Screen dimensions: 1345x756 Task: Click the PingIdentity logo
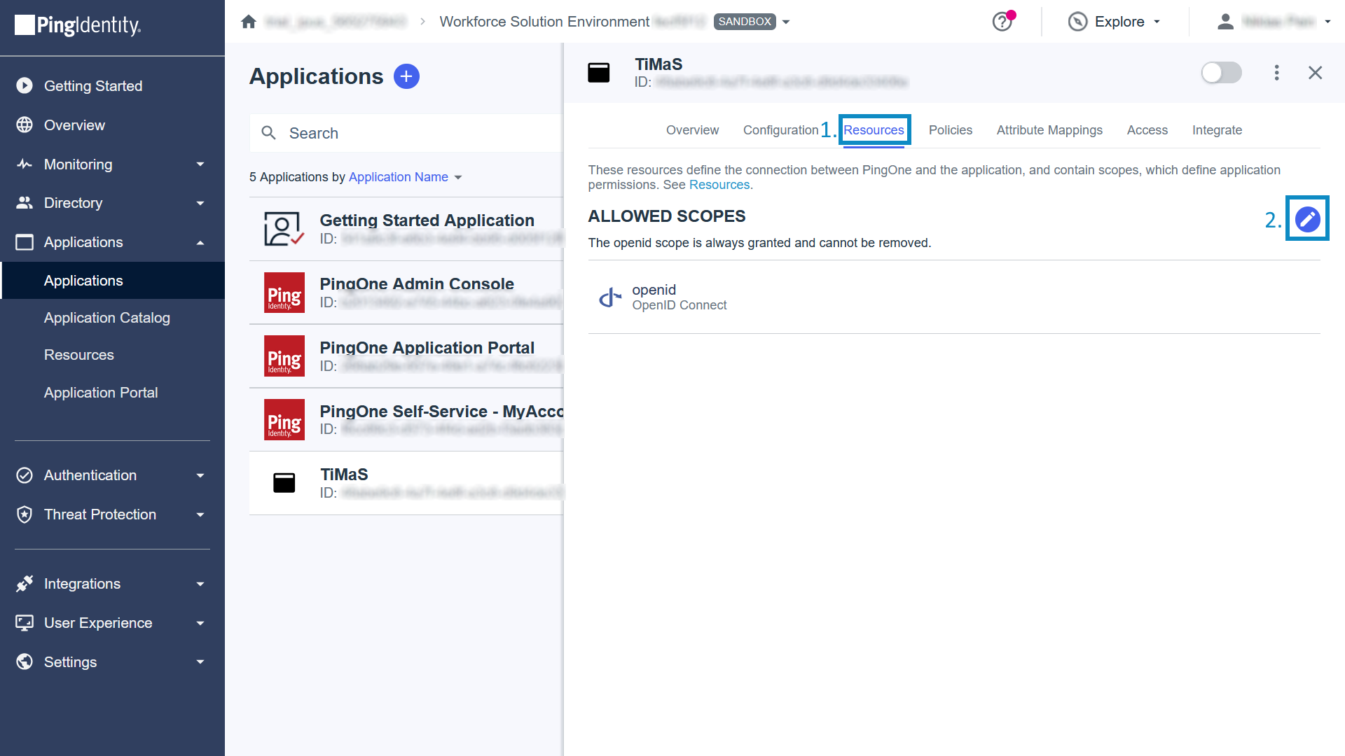pos(78,25)
